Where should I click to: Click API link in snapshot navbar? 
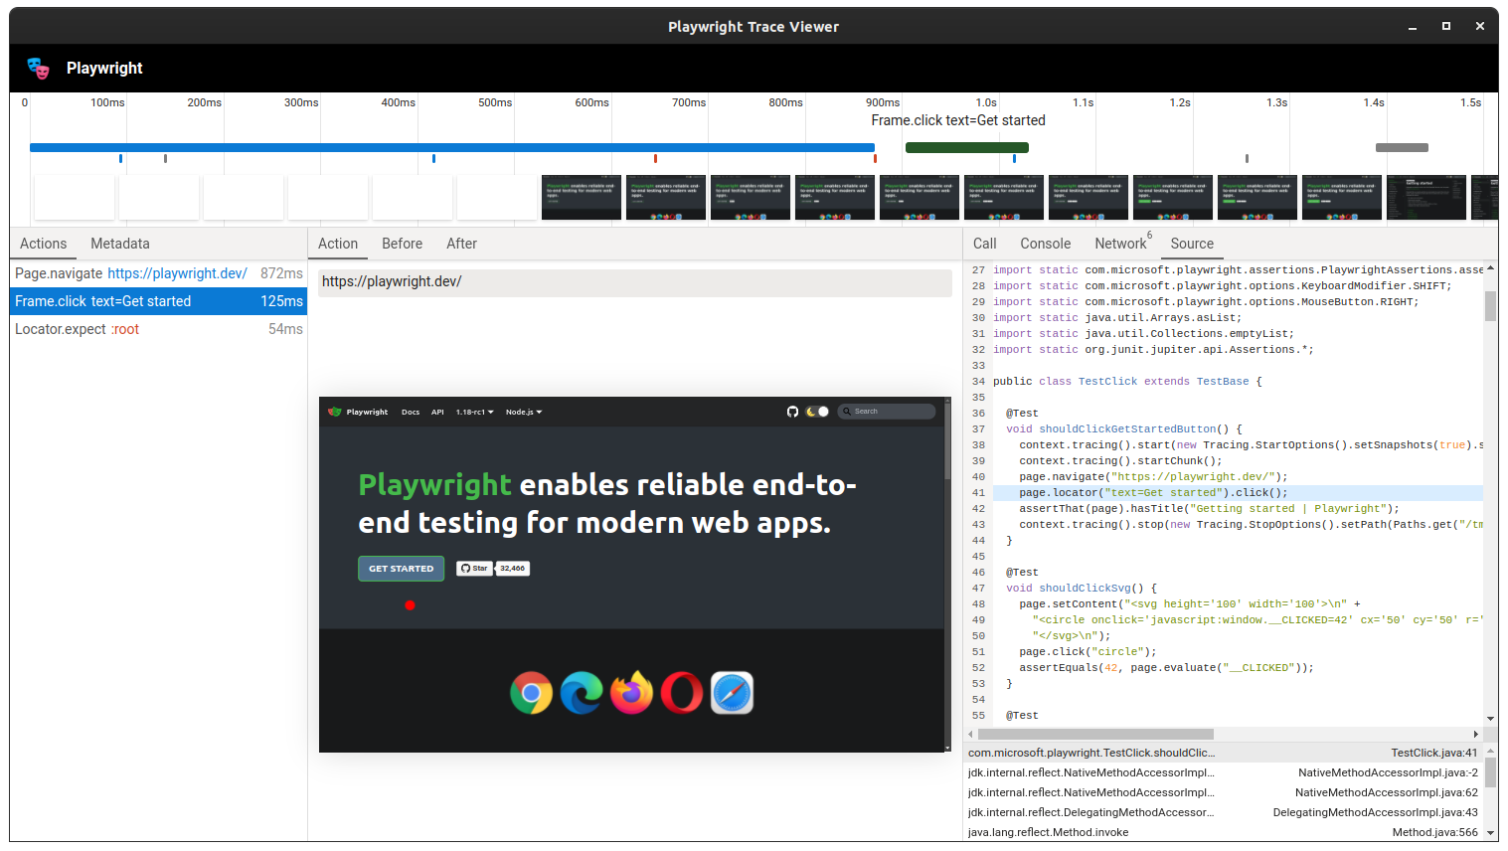click(x=437, y=412)
